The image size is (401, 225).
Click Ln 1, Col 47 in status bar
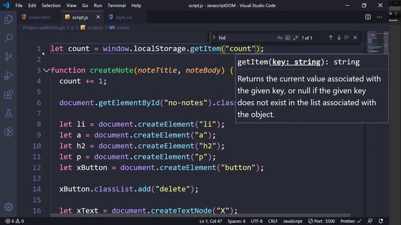(x=211, y=221)
